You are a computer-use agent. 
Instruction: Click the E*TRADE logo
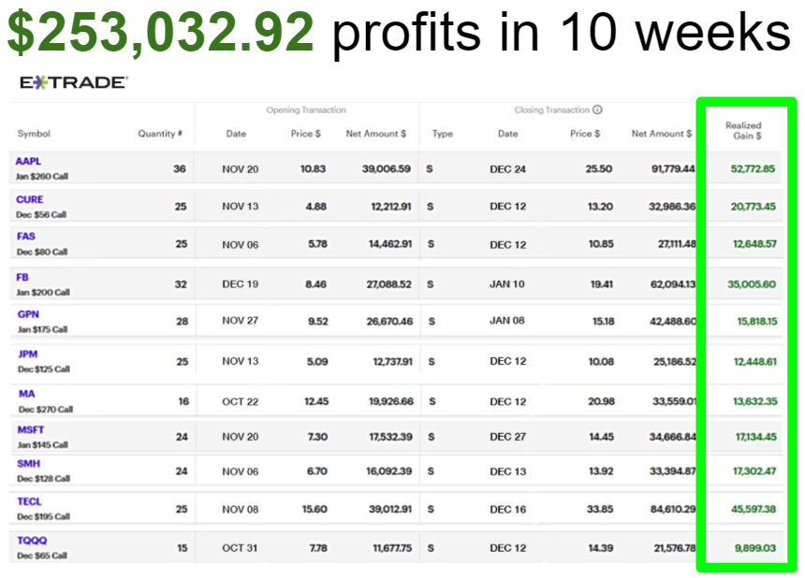(73, 82)
